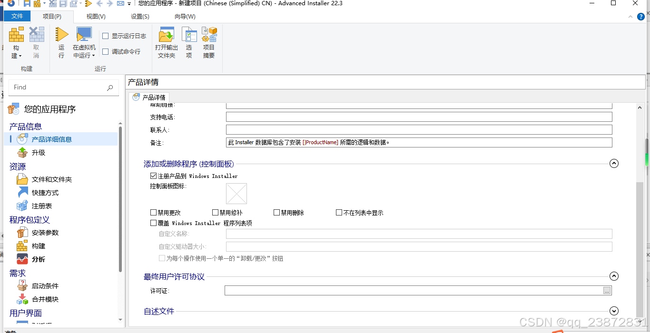Click the Forward arrow in quick access toolbar
The width and height of the screenshot is (650, 333).
[110, 3]
